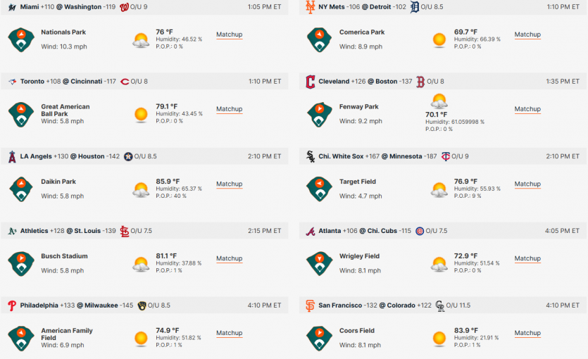The height and width of the screenshot is (359, 588).
Task: Click the Chicago Cubs circular logo
Action: [x=420, y=231]
